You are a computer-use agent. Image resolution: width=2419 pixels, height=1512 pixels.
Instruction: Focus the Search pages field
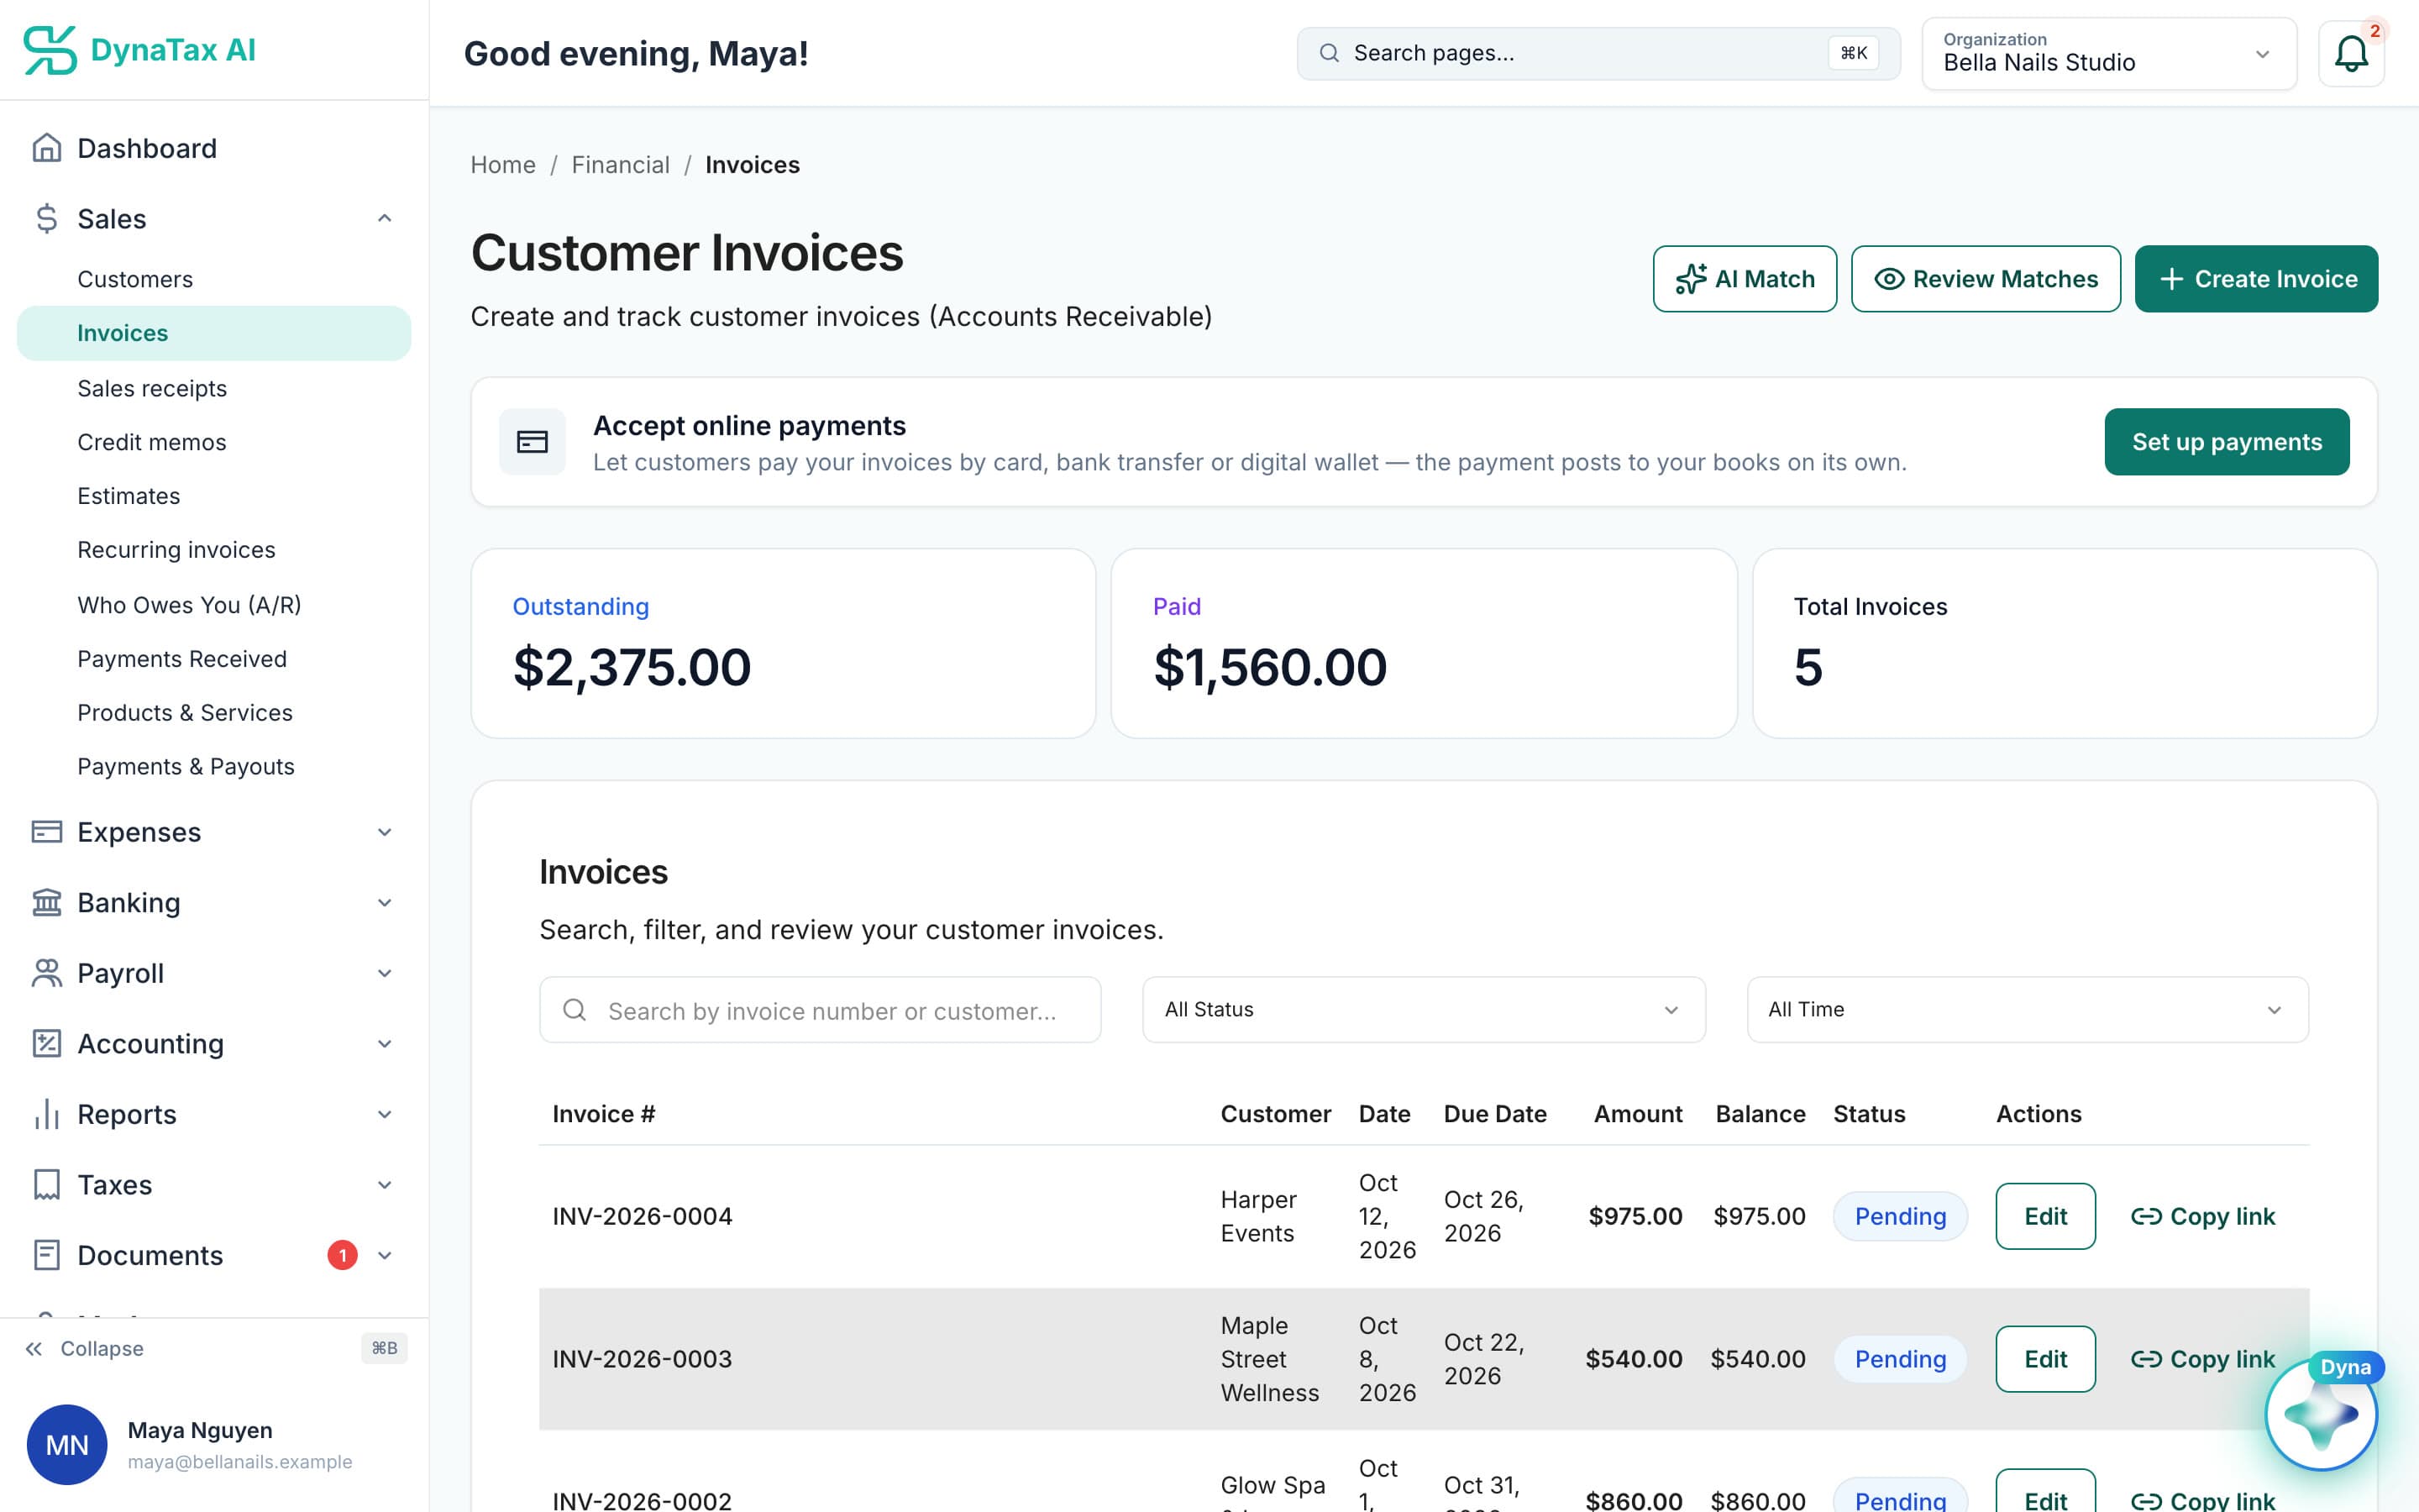(1598, 53)
